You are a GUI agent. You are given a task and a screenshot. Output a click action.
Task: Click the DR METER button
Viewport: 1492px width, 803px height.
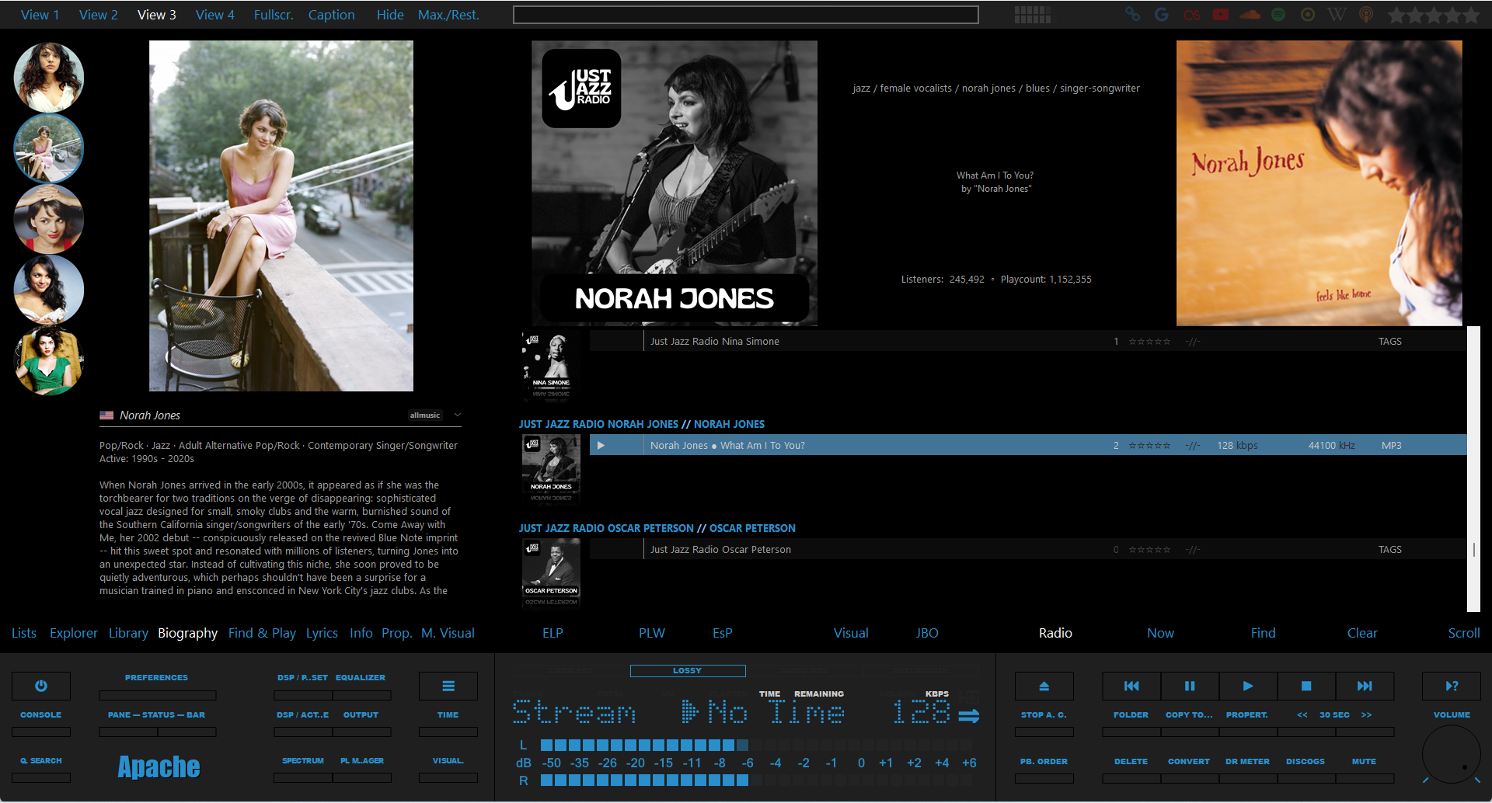1247,761
